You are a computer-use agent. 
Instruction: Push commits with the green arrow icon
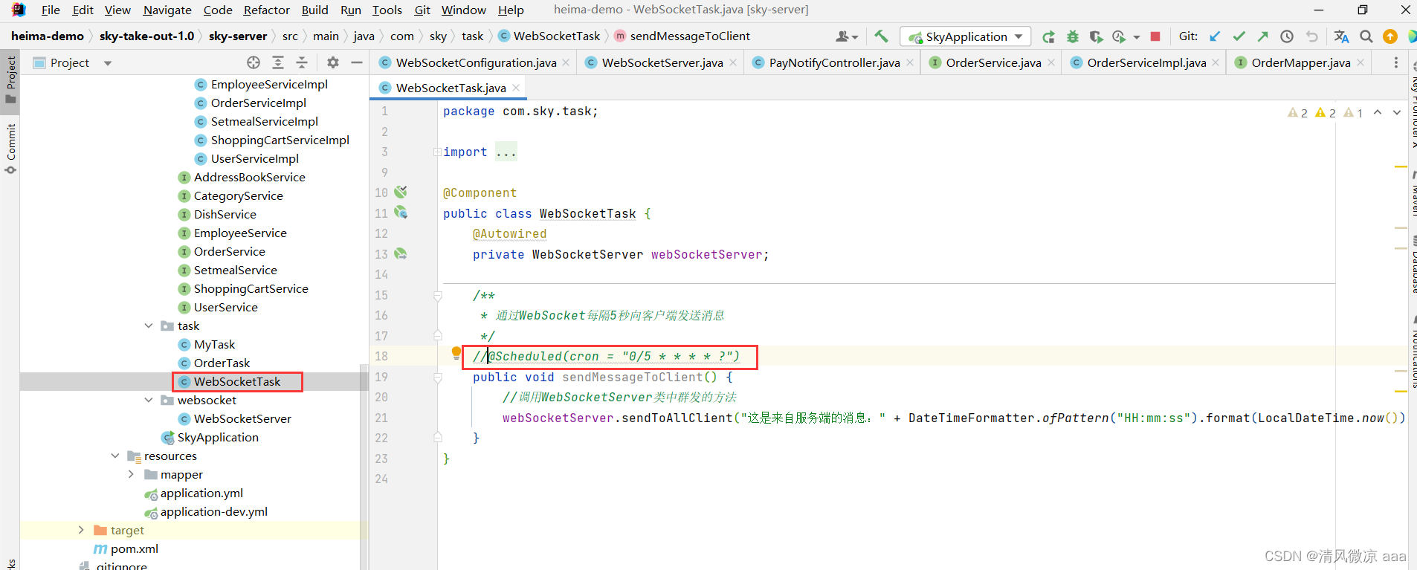click(1262, 36)
